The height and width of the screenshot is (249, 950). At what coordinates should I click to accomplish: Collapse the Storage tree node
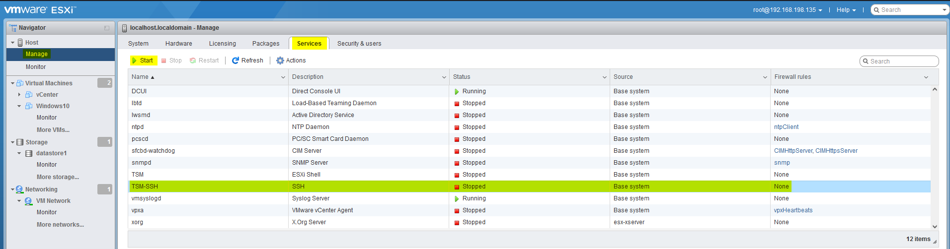(12, 142)
